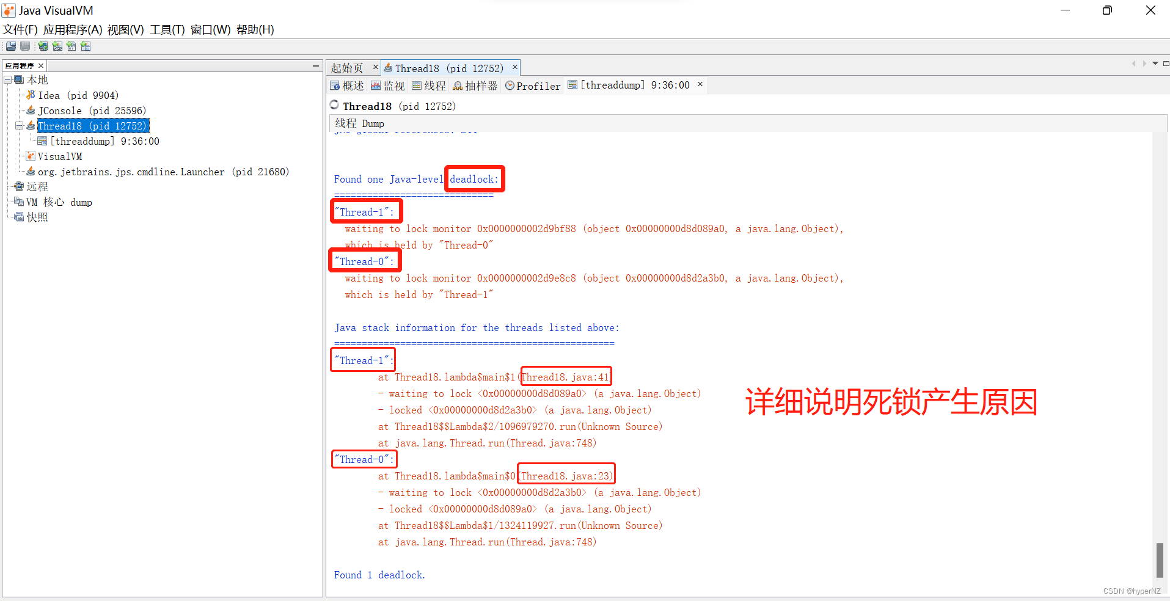Open the document list dropdown arrow
This screenshot has width=1170, height=601.
(x=1155, y=64)
